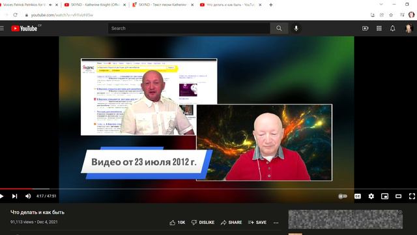Close the Что делать и как быть tab
417x235 pixels.
coord(260,5)
